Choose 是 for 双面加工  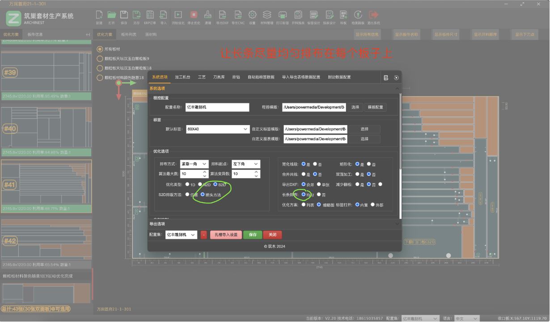click(x=357, y=174)
